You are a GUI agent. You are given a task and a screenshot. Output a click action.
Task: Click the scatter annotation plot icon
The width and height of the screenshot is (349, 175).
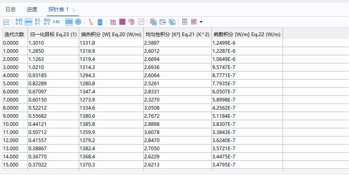pyautogui.click(x=141, y=22)
